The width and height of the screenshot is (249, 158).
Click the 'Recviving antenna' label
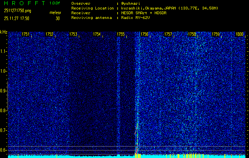tap(91, 18)
